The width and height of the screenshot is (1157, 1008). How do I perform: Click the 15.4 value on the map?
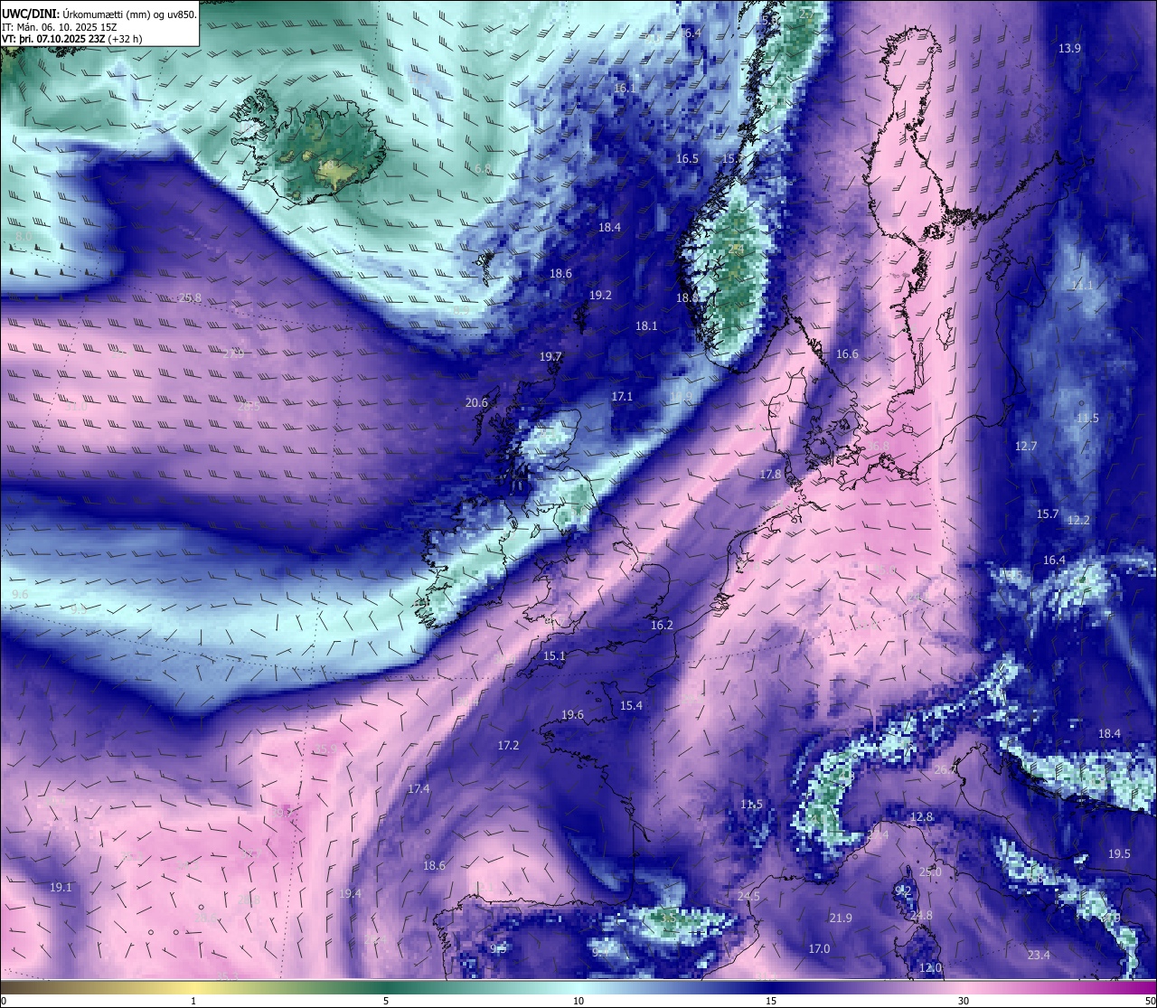click(x=631, y=706)
